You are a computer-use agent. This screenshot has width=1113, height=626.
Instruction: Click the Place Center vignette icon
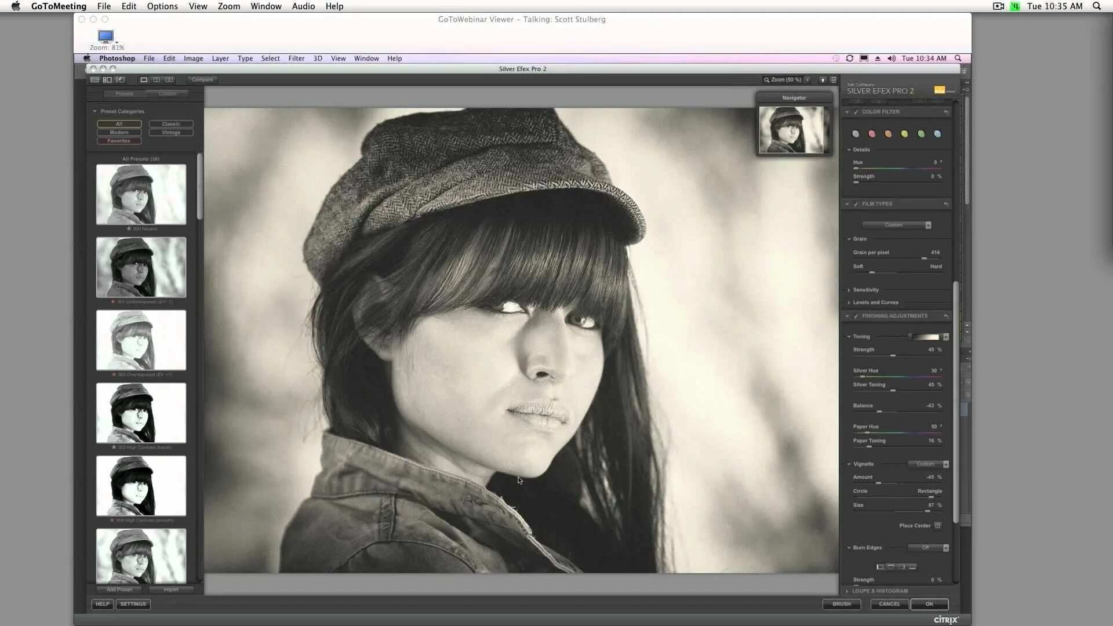click(x=937, y=526)
